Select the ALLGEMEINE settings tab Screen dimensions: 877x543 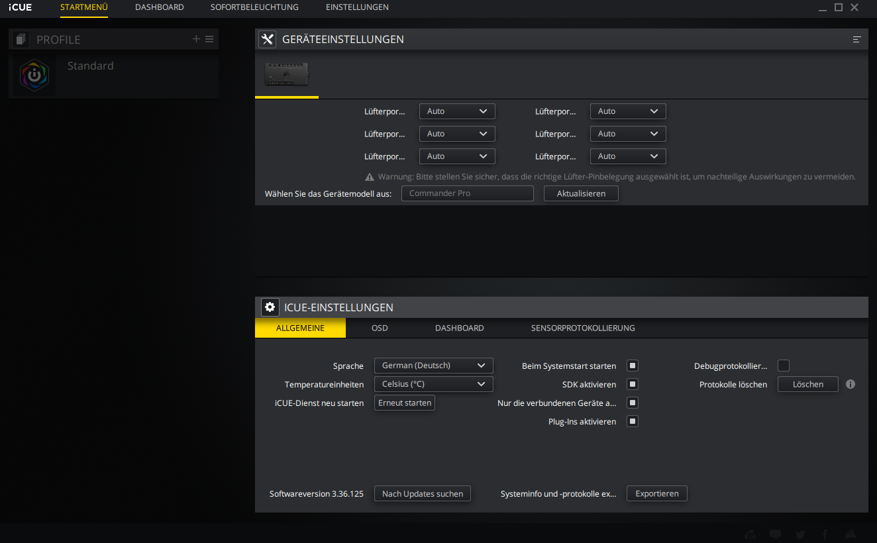tap(300, 328)
